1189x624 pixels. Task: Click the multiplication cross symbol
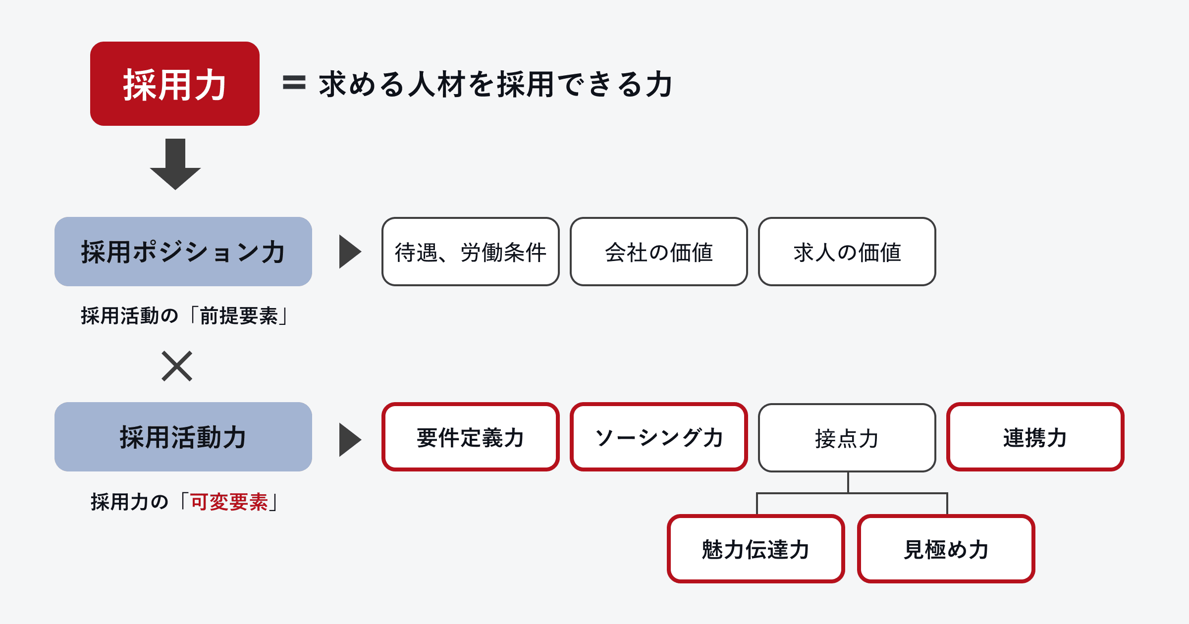[x=177, y=366]
